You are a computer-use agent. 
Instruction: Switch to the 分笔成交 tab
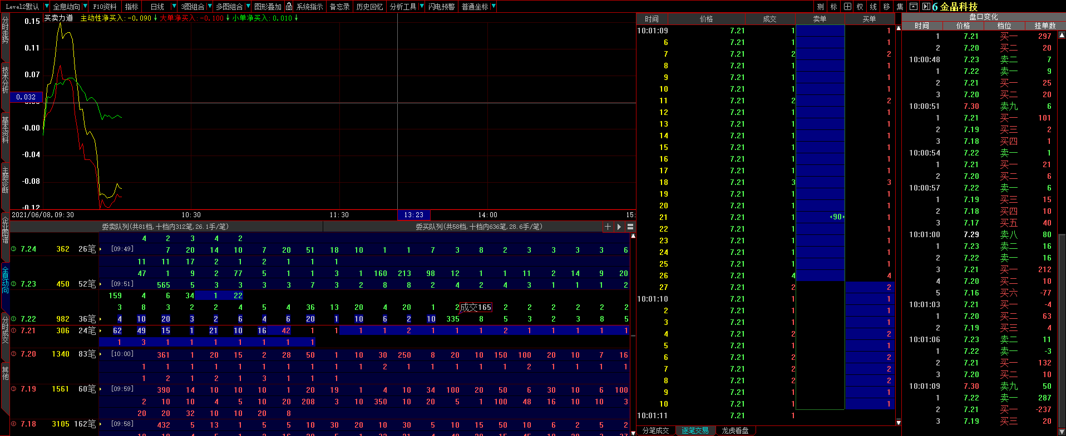pos(656,430)
